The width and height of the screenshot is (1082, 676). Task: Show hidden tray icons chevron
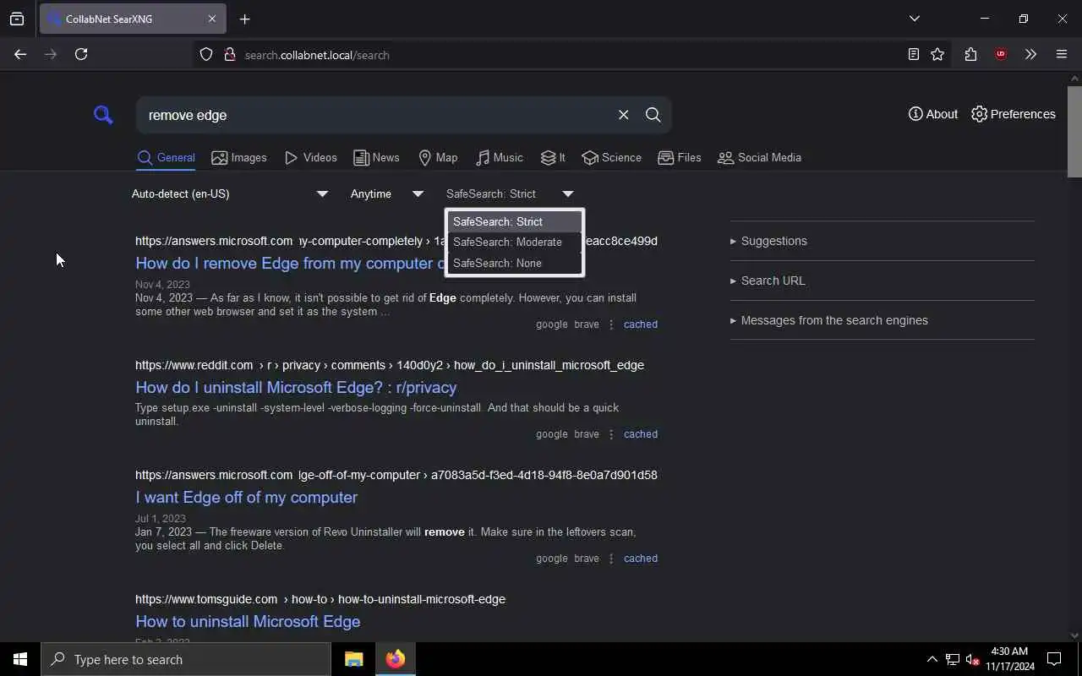click(x=932, y=659)
